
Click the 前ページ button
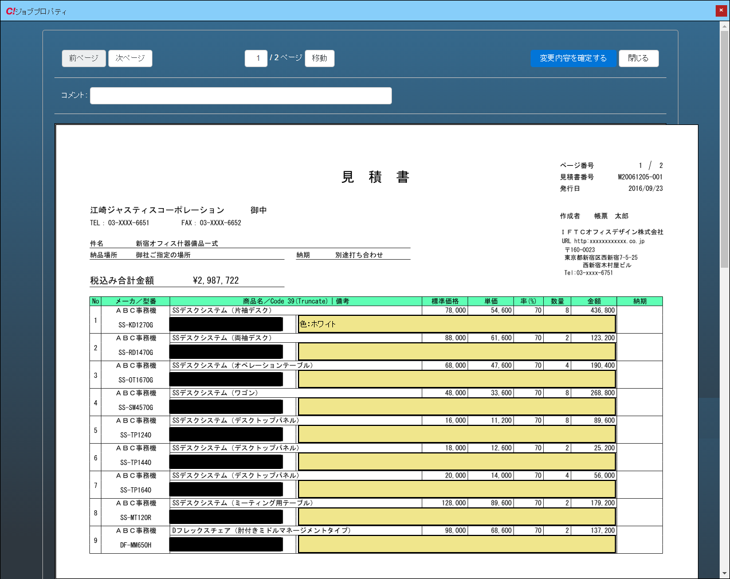coord(84,58)
